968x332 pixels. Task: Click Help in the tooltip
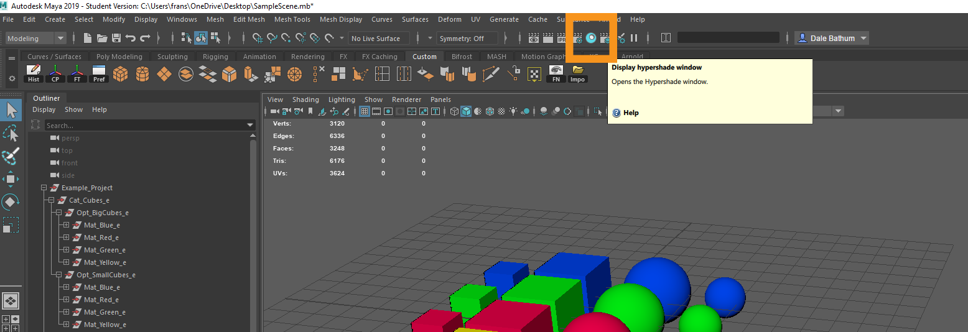tap(631, 113)
